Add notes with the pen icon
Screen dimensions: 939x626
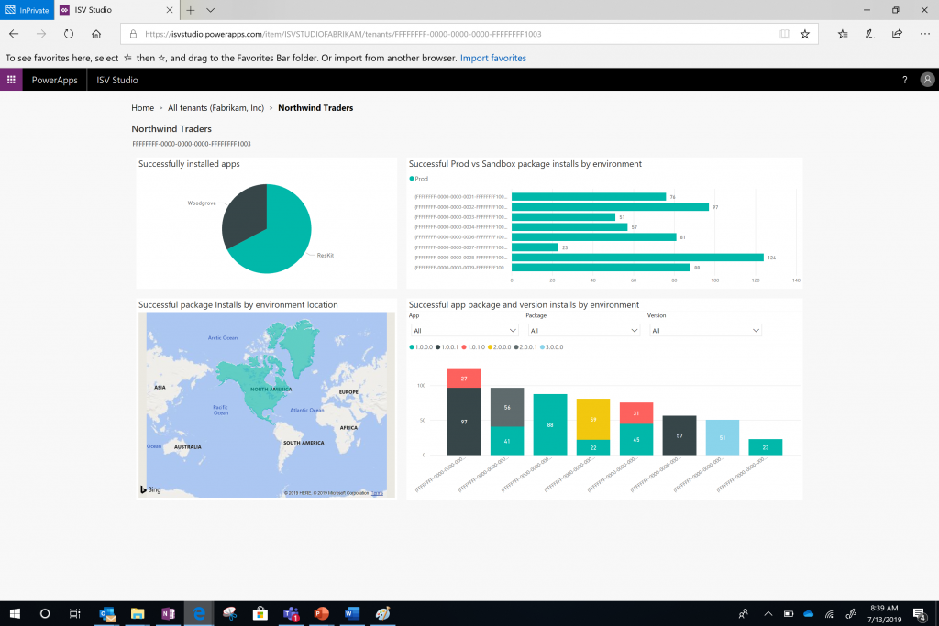point(869,34)
